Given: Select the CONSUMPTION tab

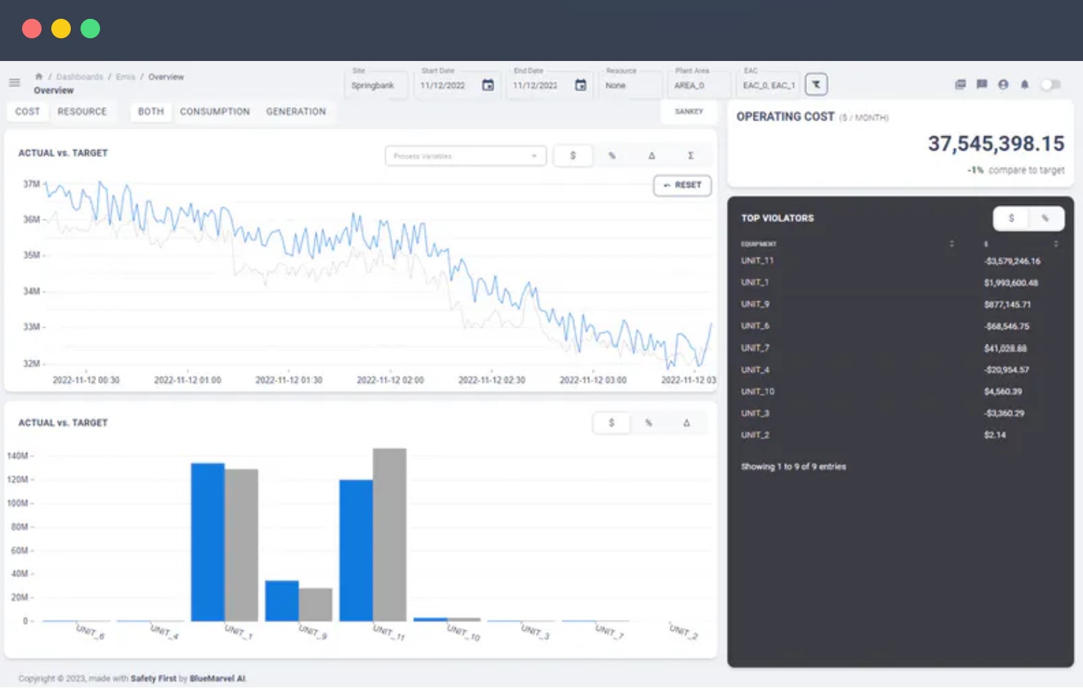Looking at the screenshot, I should (x=214, y=112).
